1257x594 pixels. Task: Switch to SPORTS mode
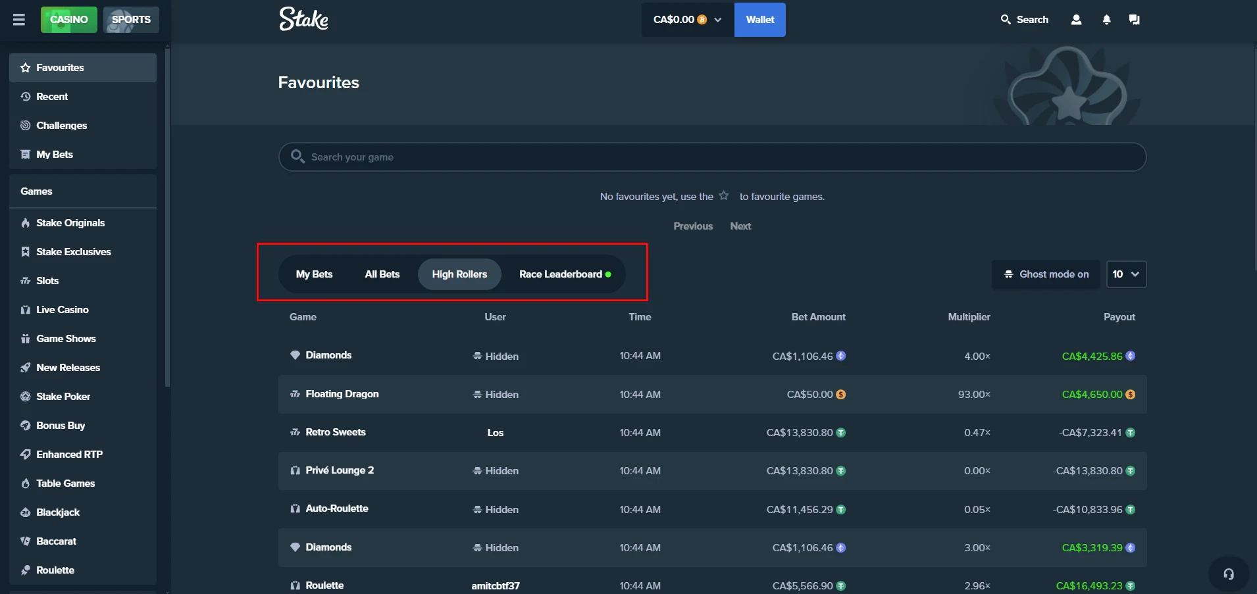(131, 20)
